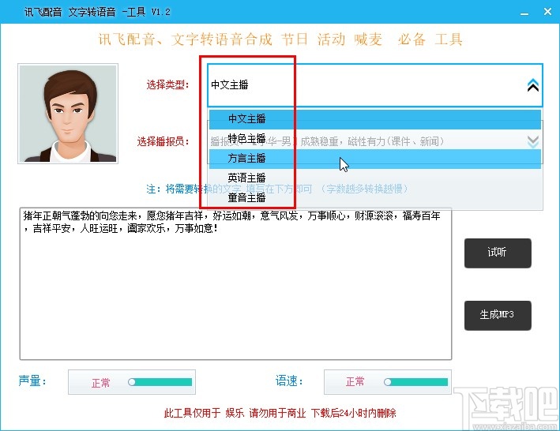Choose 童音主播 entry
Screen dimensions: 560x431
click(375, 197)
